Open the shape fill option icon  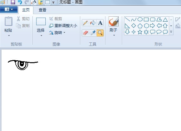pos(178,26)
